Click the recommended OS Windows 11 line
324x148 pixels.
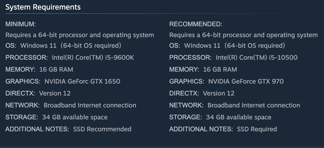tap(227, 46)
